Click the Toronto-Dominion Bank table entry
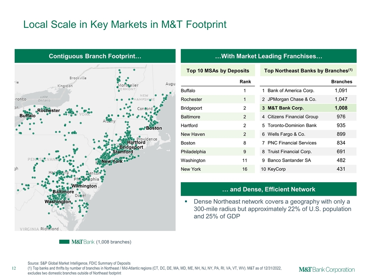Viewport: 371px width, 278px height. coord(292,125)
